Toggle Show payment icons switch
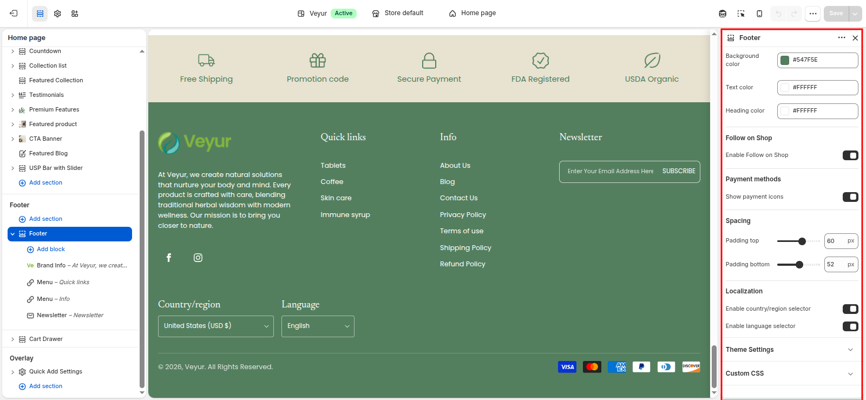The height and width of the screenshot is (400, 866). pos(850,197)
